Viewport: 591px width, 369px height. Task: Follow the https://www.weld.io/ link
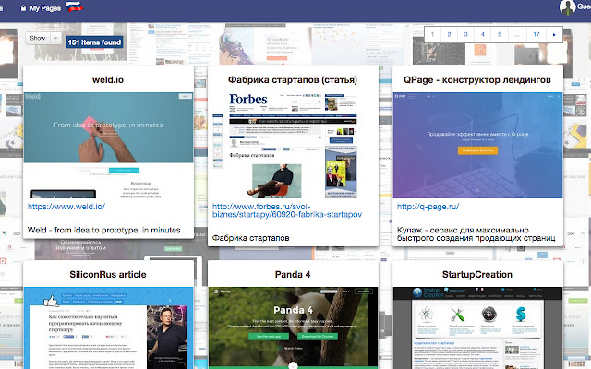[66, 207]
